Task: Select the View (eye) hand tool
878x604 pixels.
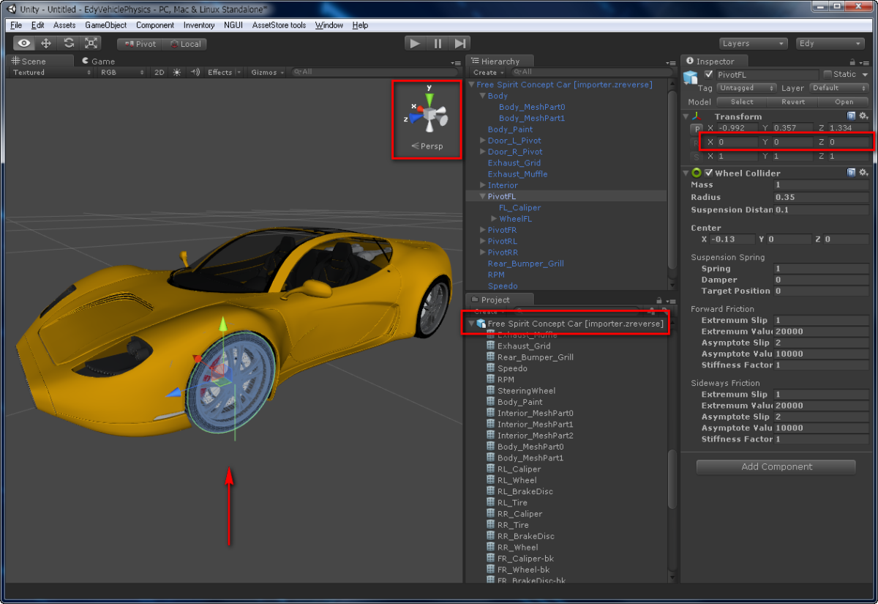Action: point(24,43)
